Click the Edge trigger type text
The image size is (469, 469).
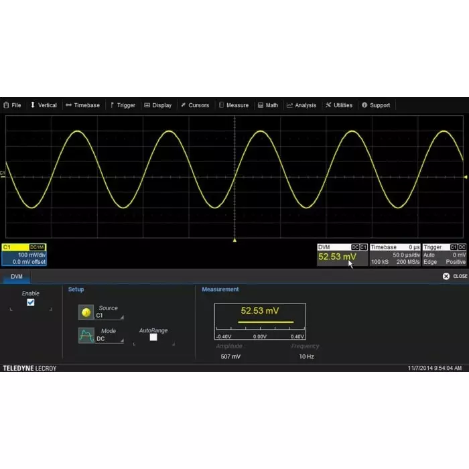tap(430, 262)
